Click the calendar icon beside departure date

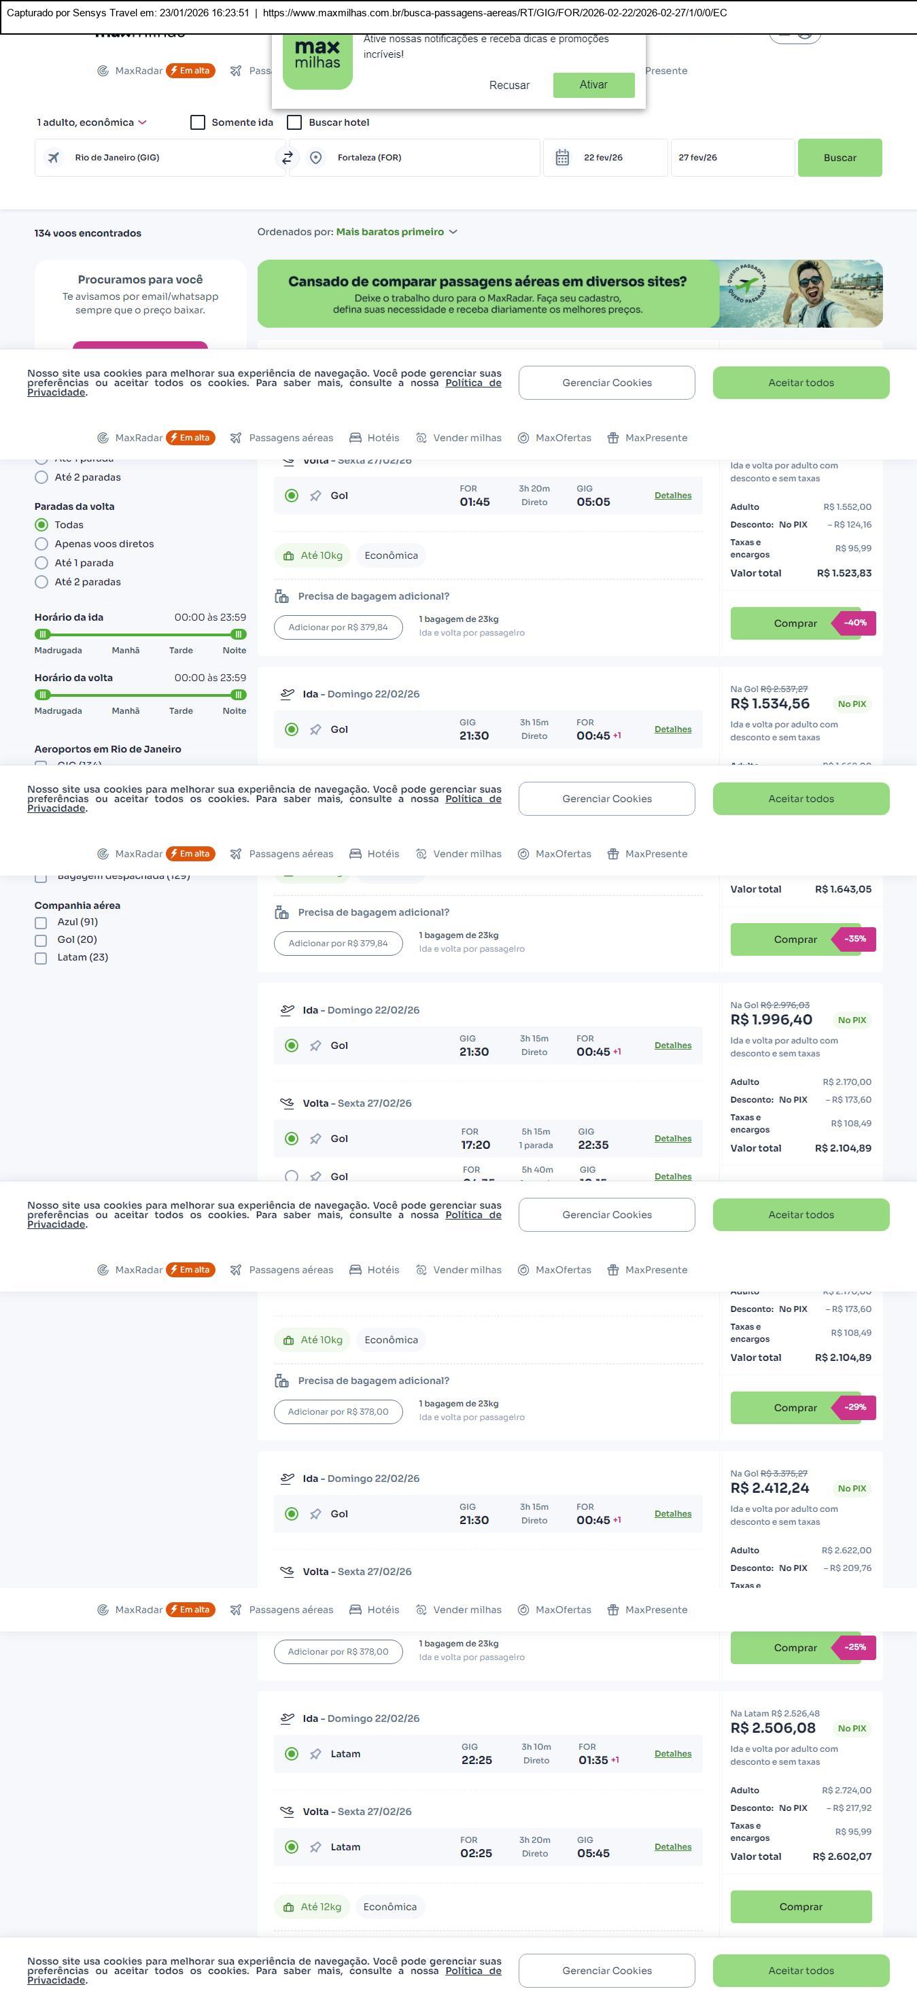562,158
